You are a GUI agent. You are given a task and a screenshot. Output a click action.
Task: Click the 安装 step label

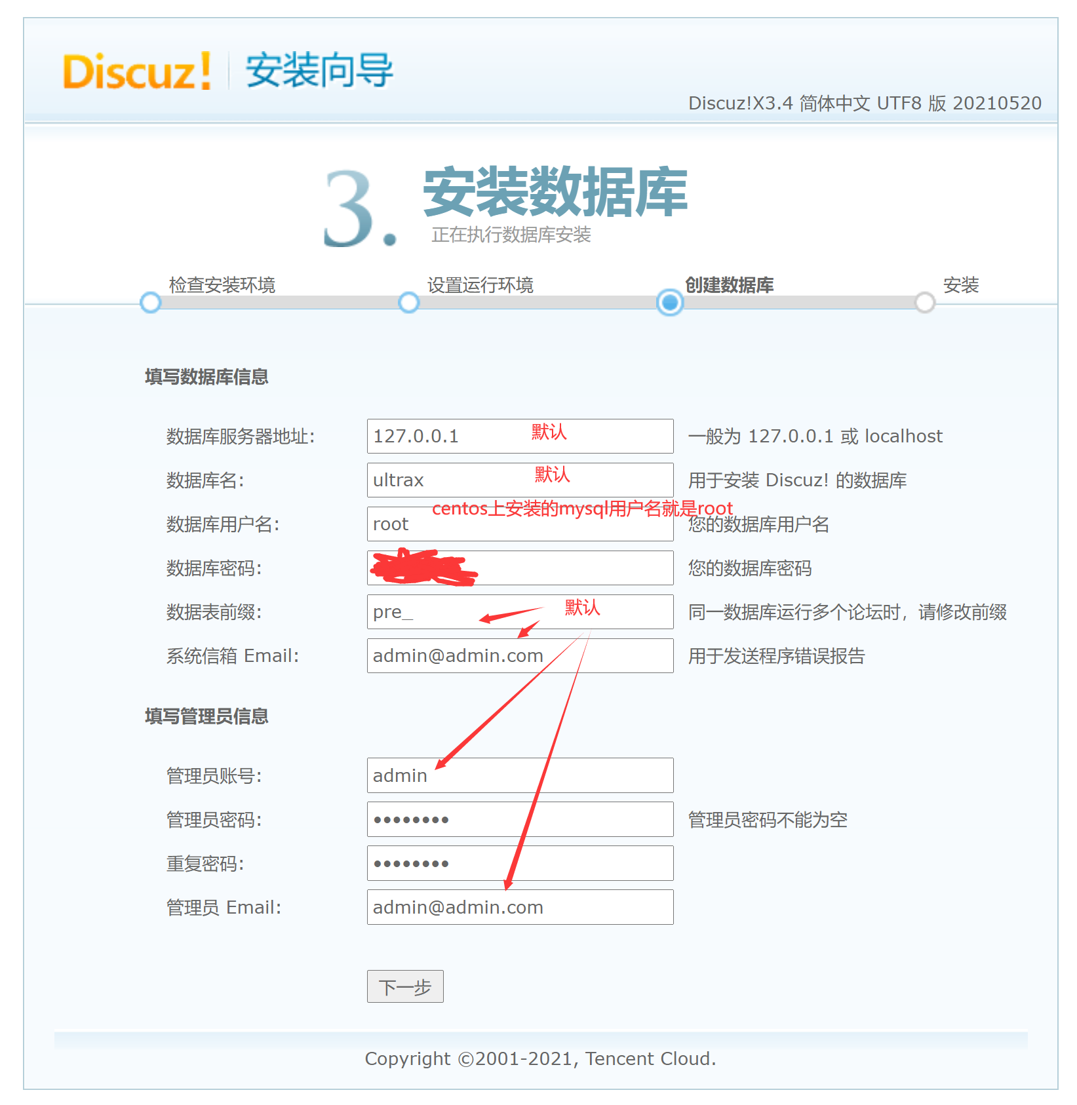pyautogui.click(x=961, y=285)
